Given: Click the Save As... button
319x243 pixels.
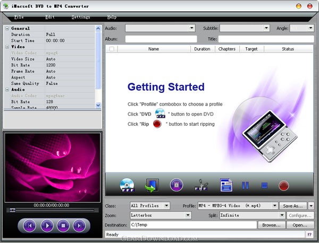Looking at the screenshot, I should [x=293, y=206].
